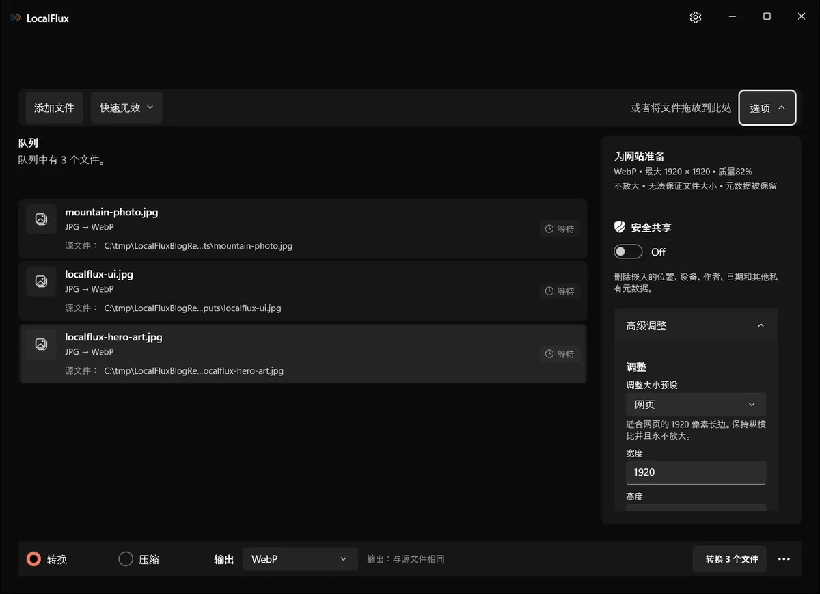Click the 或者将文件拖放到此处 hint text
The width and height of the screenshot is (820, 594).
pyautogui.click(x=681, y=108)
